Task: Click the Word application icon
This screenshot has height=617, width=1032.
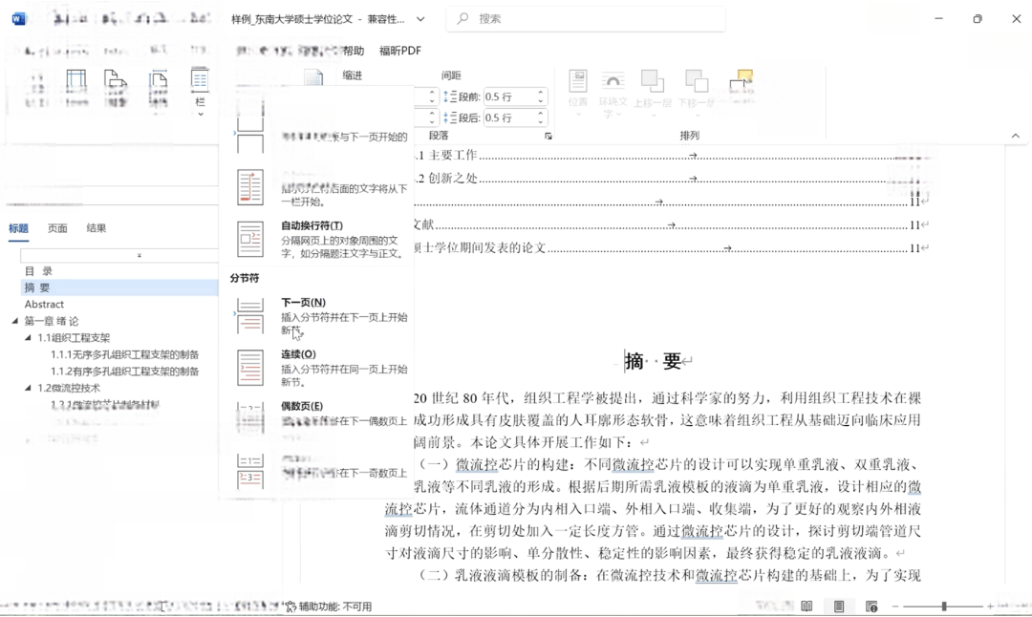Action: (x=18, y=18)
